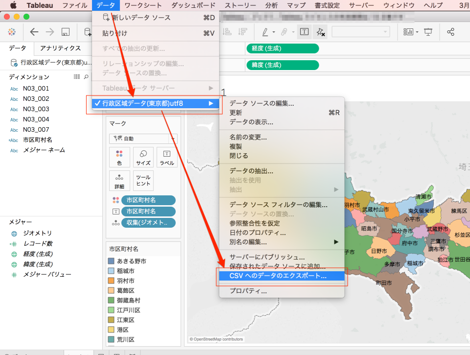Enable ascending sort from the toolbar
Viewport: 470px width, 355px height.
(226, 31)
